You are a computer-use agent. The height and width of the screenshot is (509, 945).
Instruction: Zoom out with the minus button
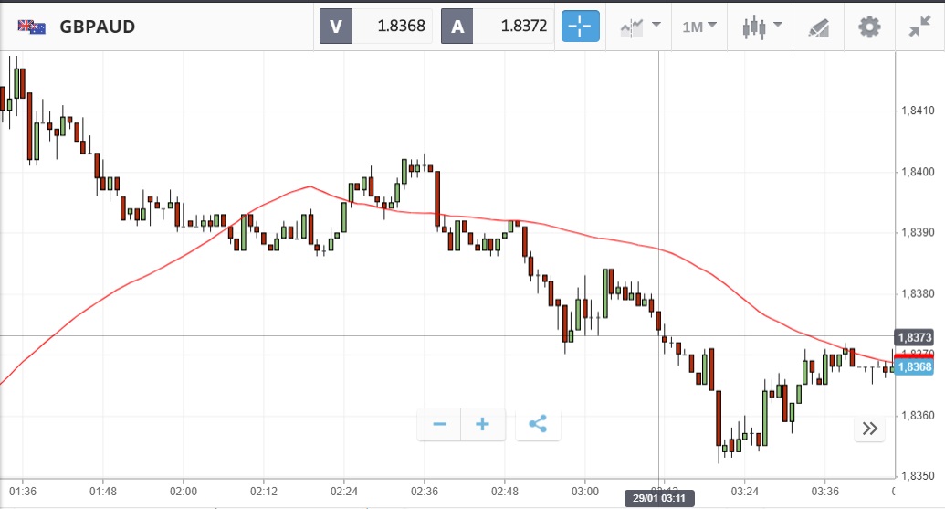(439, 424)
